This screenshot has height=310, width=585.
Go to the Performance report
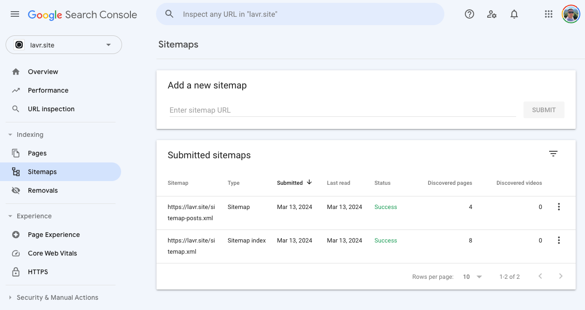coord(48,90)
